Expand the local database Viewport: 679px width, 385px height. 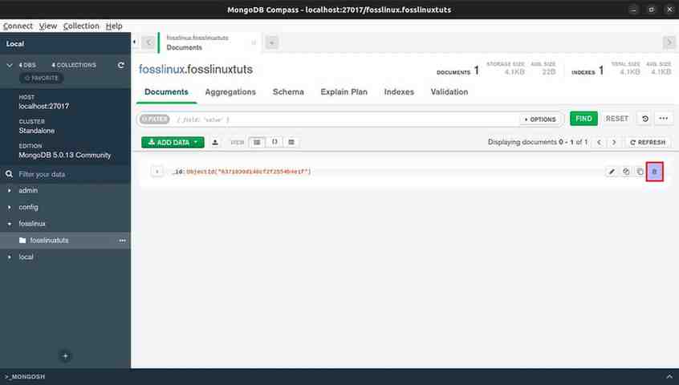(x=9, y=257)
